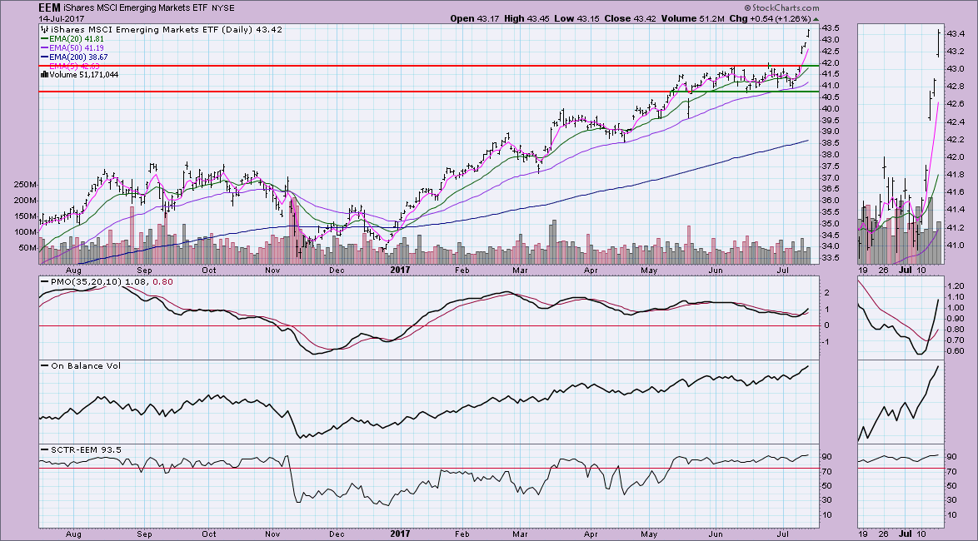Click the green EMA(20) legend line marker
Screen dimensions: 978x541
[x=44, y=37]
